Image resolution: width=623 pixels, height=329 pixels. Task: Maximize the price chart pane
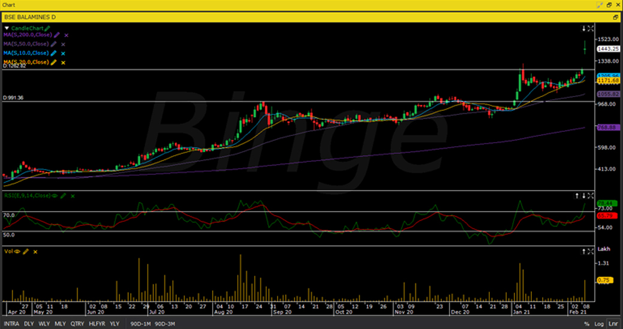click(591, 29)
